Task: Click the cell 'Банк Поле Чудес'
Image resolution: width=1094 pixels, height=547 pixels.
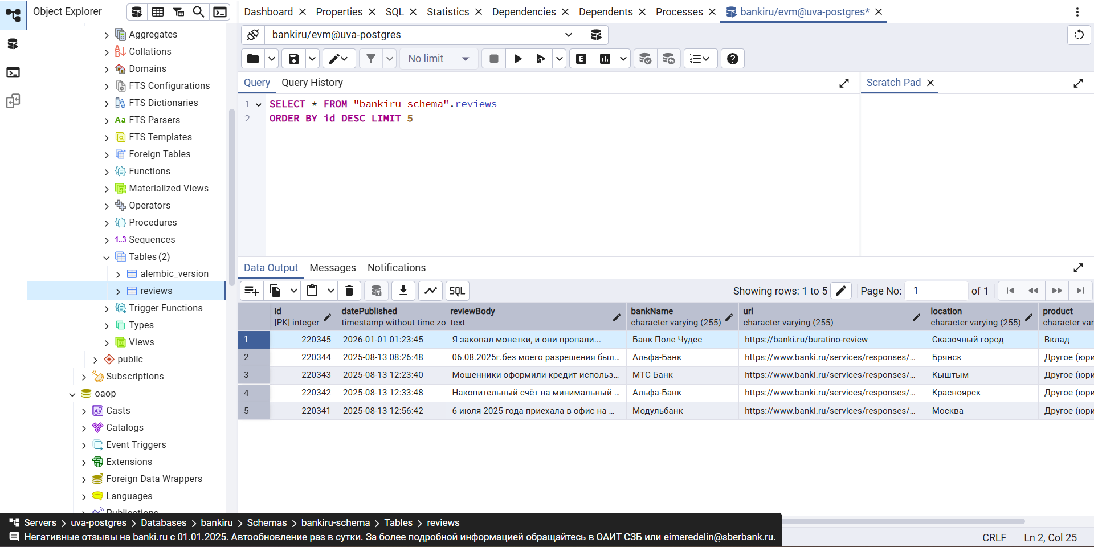Action: 682,340
